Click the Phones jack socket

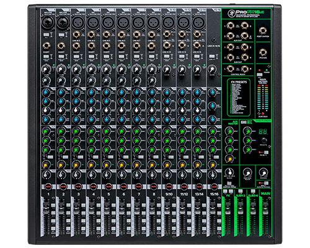(263, 53)
